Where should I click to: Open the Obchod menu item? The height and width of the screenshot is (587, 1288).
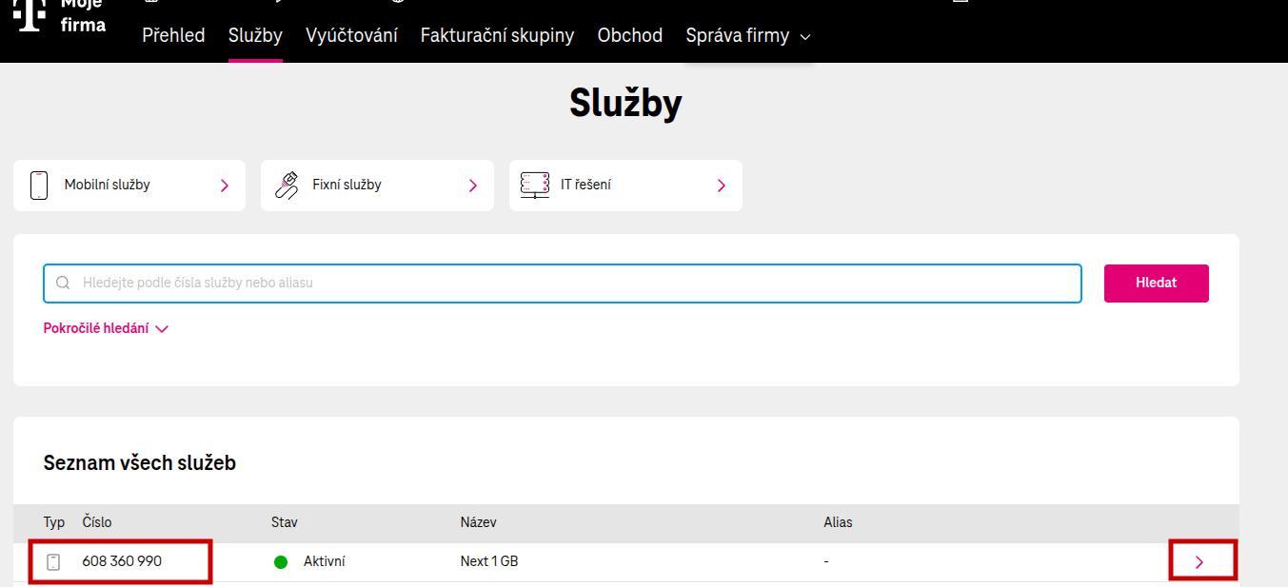[x=629, y=36]
